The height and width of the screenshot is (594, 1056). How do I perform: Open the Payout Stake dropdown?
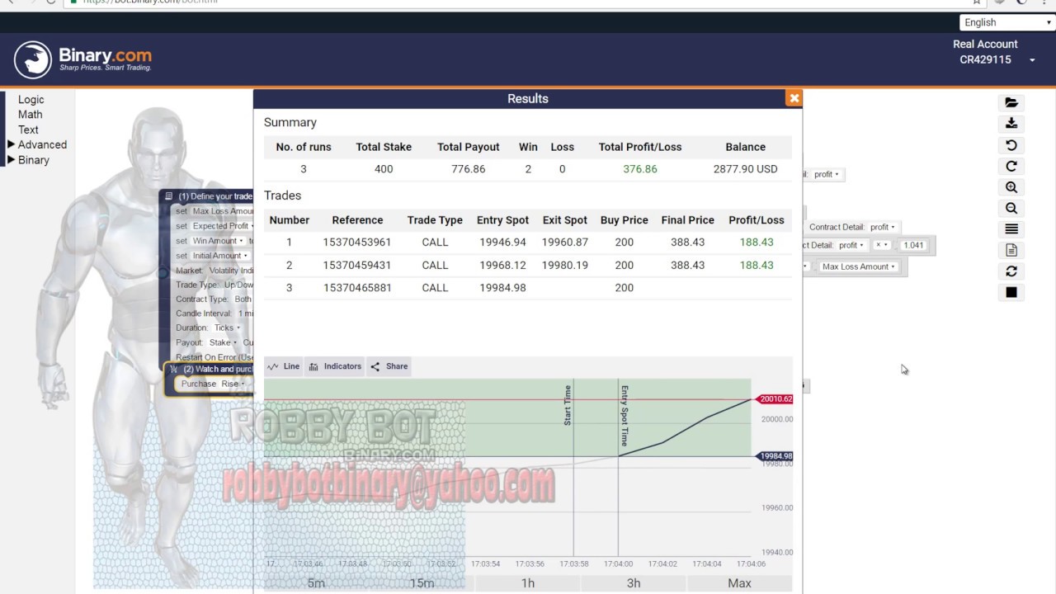point(222,342)
